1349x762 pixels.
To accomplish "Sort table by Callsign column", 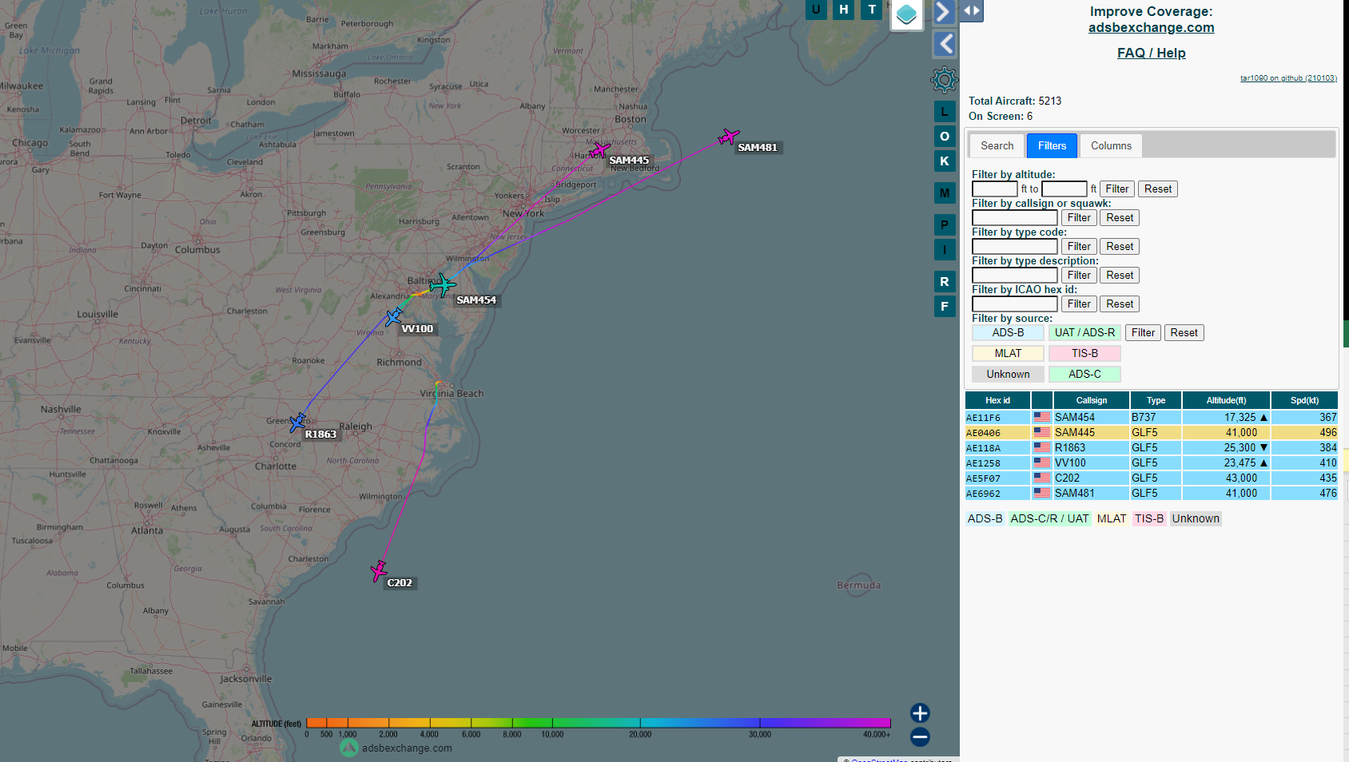I will click(x=1091, y=401).
